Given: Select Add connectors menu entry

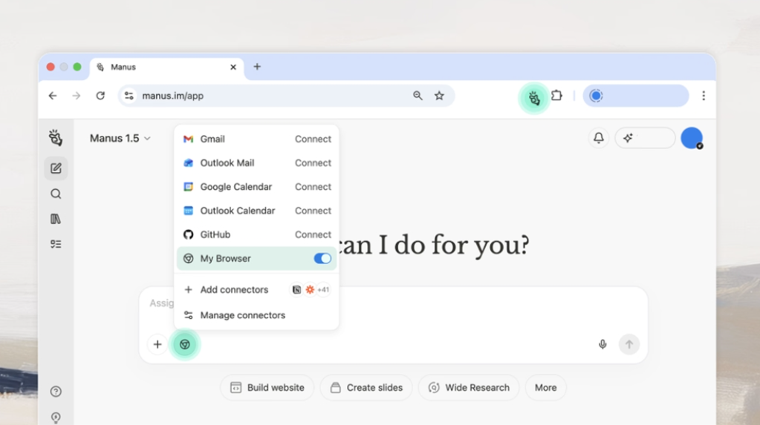Looking at the screenshot, I should pyautogui.click(x=234, y=290).
